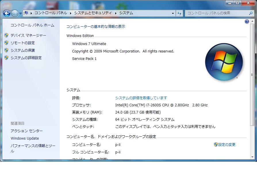Open Help via the question mark icon

247,21
